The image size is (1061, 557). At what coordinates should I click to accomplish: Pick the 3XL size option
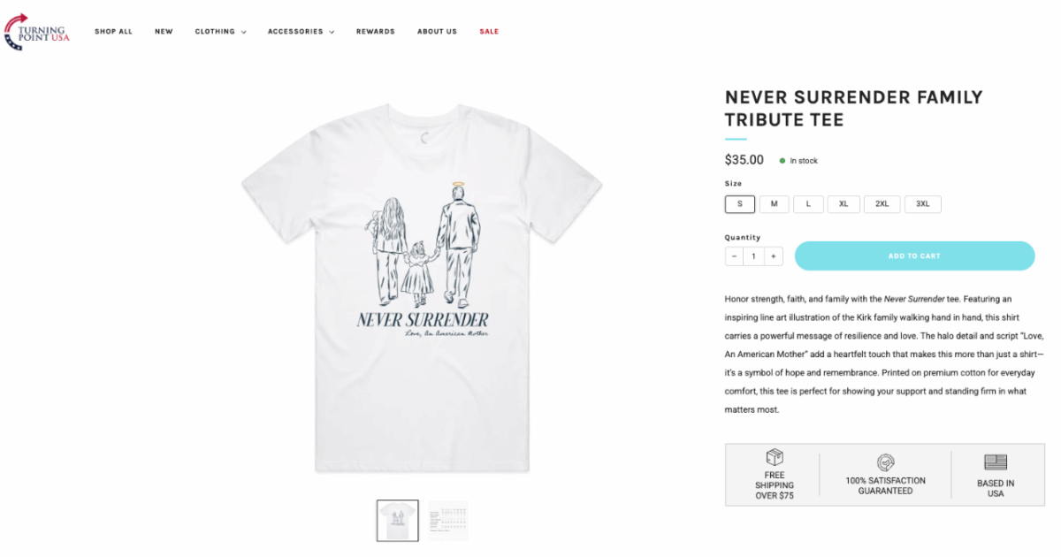(922, 204)
